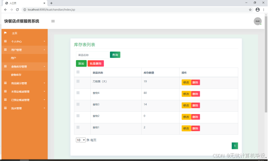
Task: Click the green 查询 search button
Action: point(115,55)
